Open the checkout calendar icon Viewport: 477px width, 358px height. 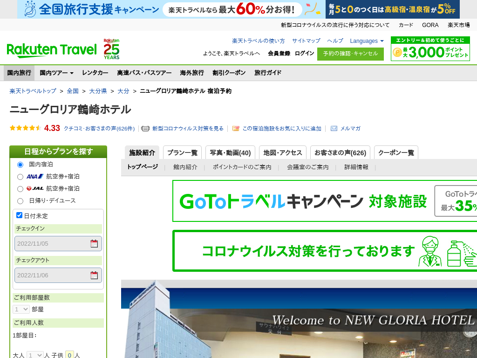pyautogui.click(x=94, y=275)
